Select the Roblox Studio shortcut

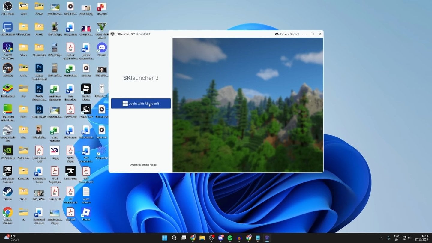(x=86, y=89)
